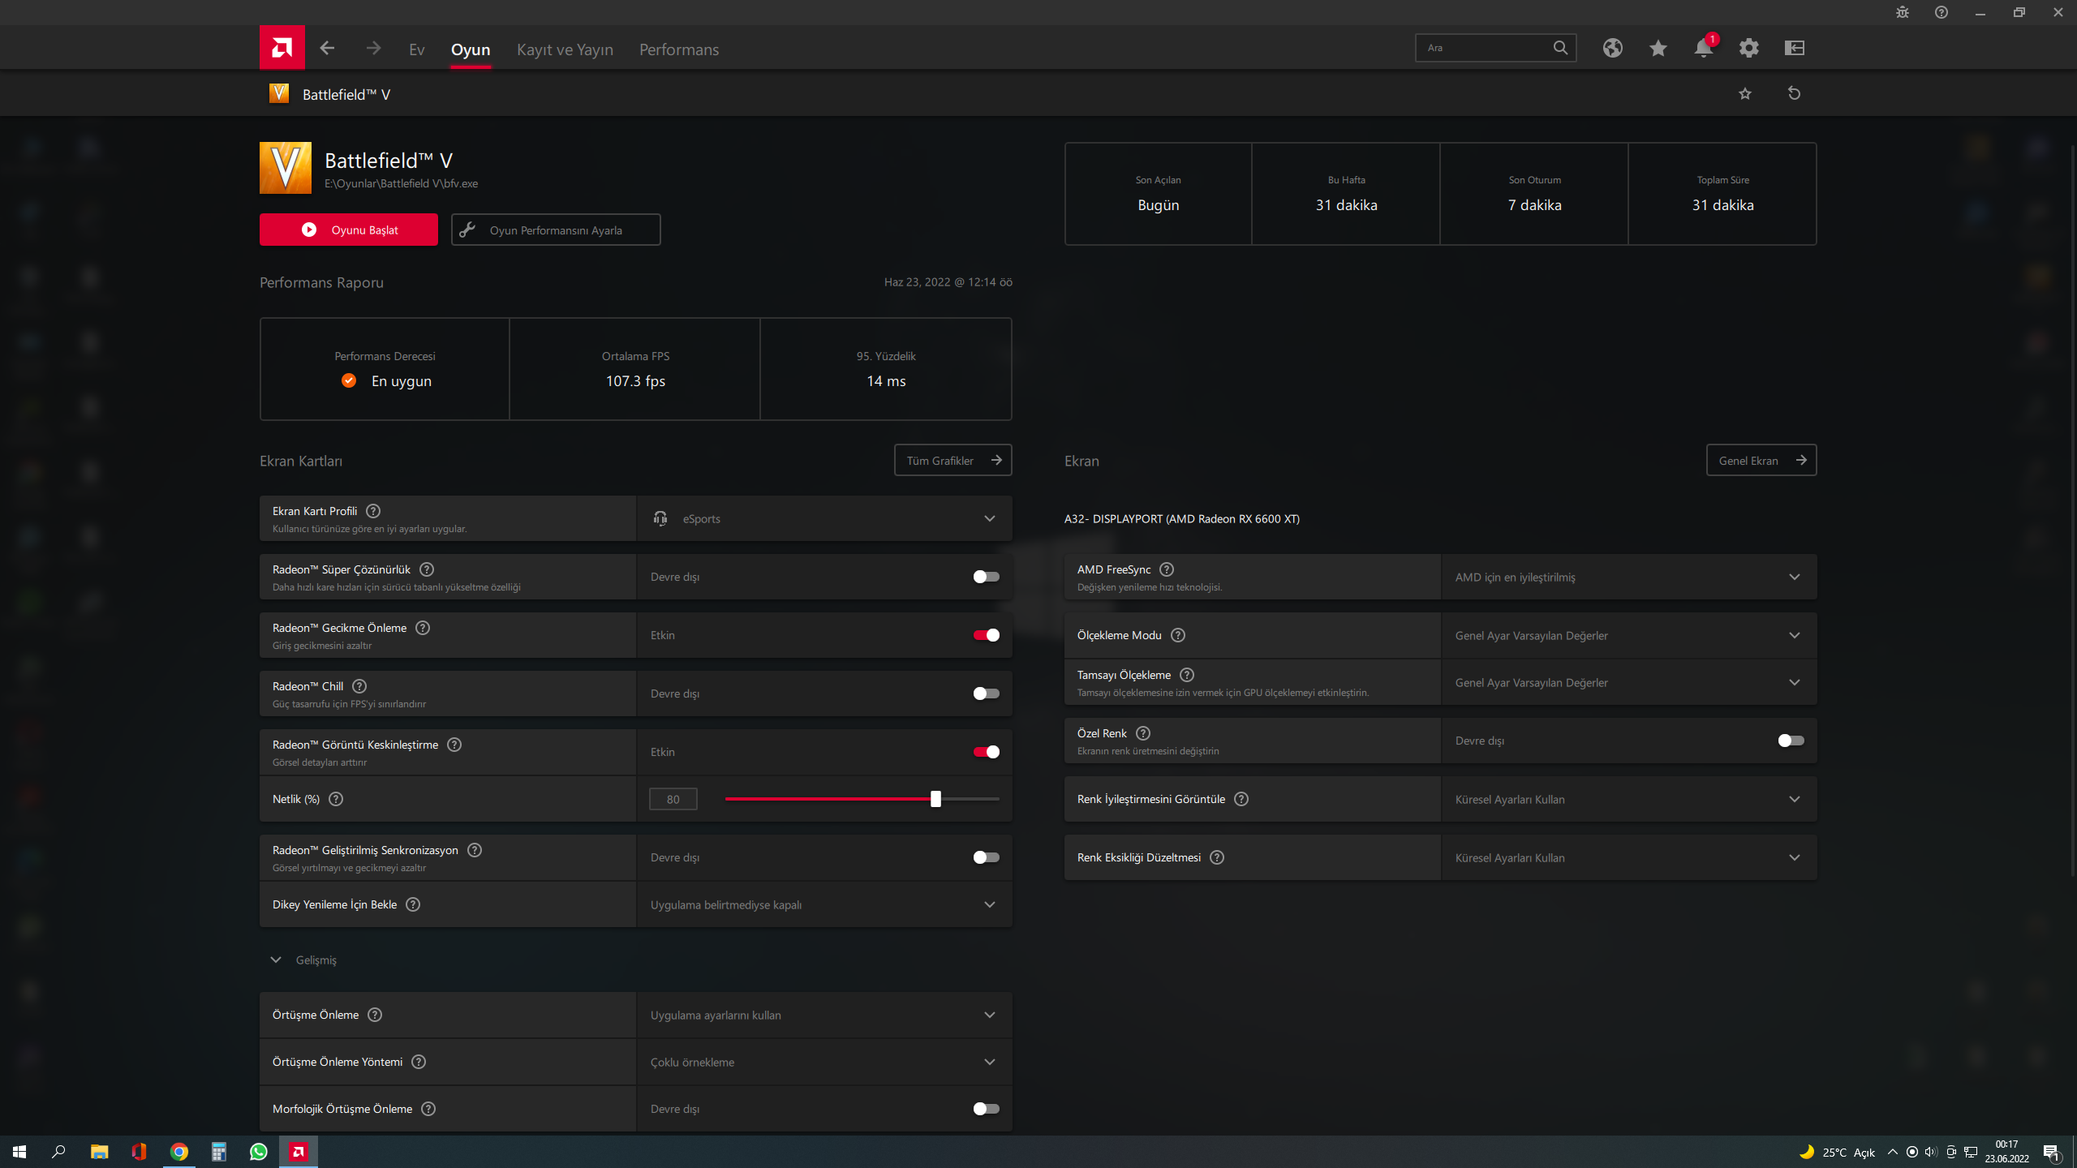Reset Battlefield V profile with reset icon
2077x1168 pixels.
[1794, 94]
